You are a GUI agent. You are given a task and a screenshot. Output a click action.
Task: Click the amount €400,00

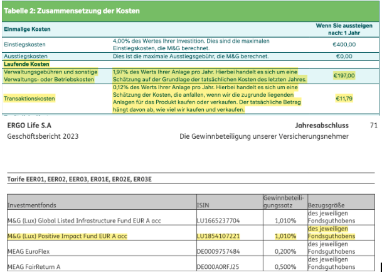click(344, 45)
